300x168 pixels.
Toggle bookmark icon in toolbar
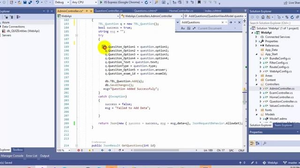[x=199, y=2]
